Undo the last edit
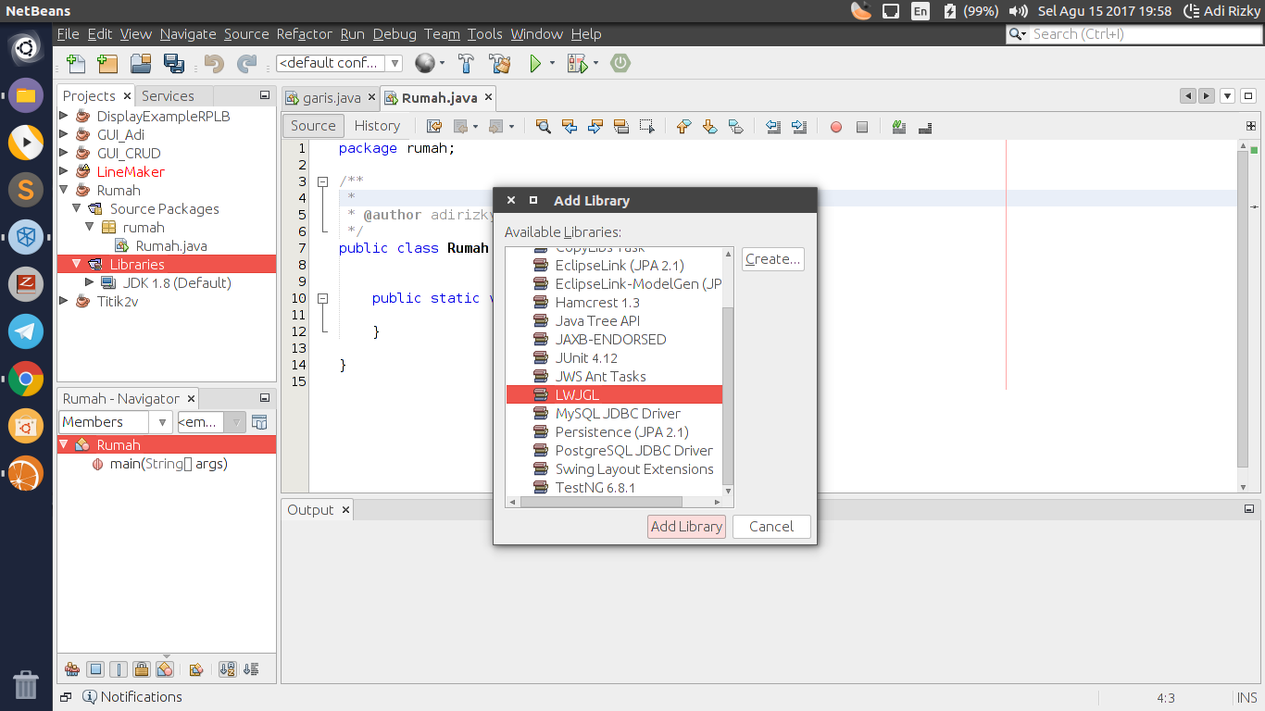 click(x=213, y=64)
